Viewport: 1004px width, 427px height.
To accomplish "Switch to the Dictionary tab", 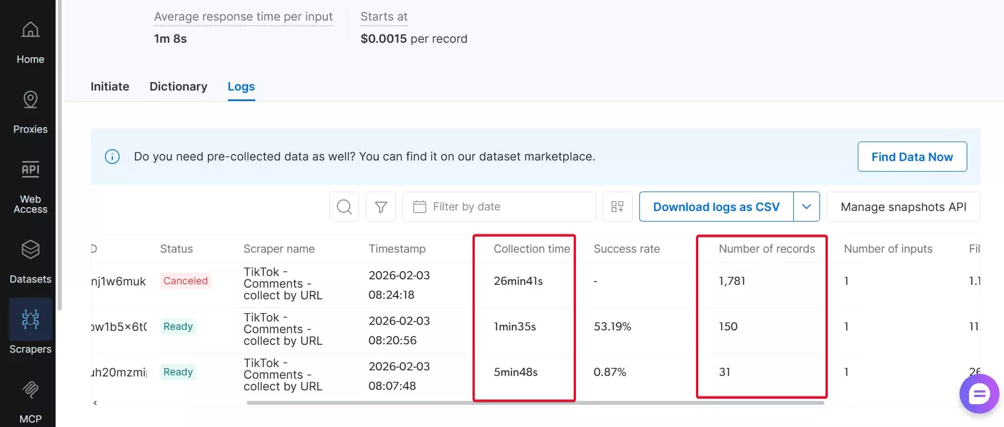I will tap(178, 87).
